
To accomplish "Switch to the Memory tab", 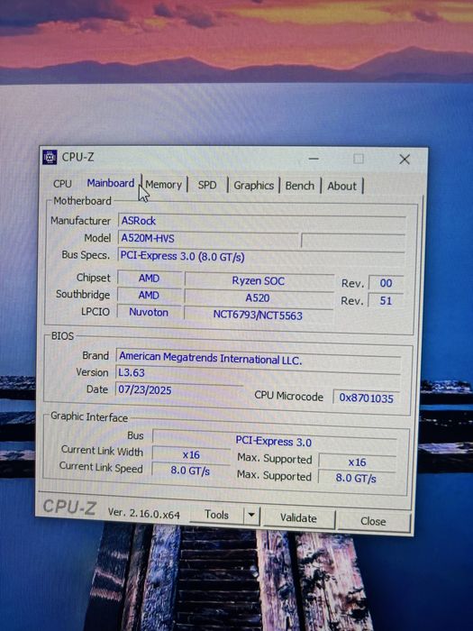I will point(164,185).
